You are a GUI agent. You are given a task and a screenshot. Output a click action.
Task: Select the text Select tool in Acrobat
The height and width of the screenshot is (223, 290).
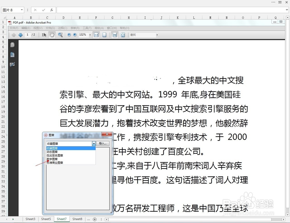click(x=44, y=35)
